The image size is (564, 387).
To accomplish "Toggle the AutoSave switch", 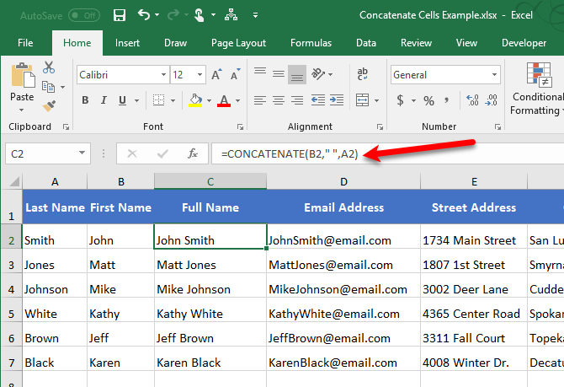I will point(83,15).
